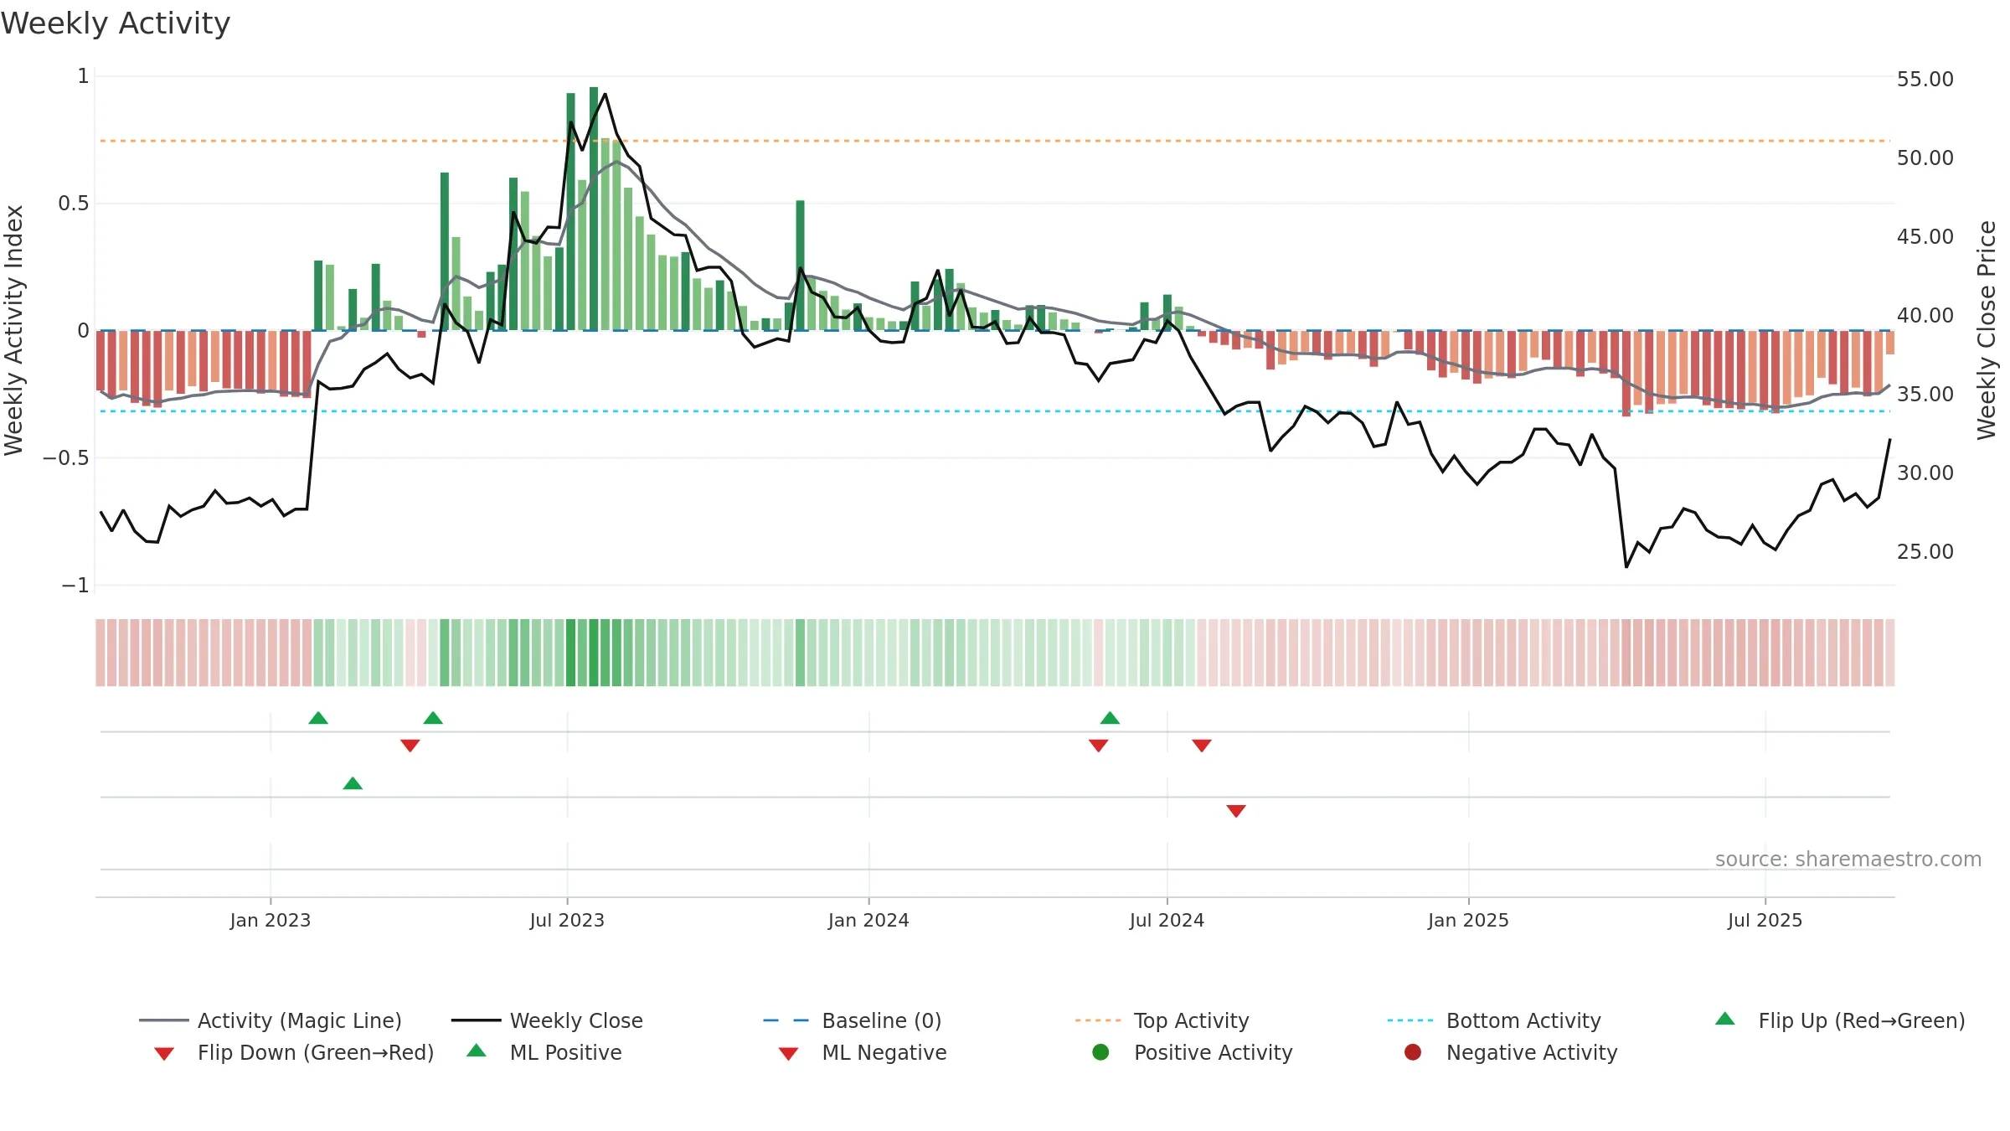Click the Jul 2023 x-axis label
This screenshot has height=1131, width=2010.
567,921
